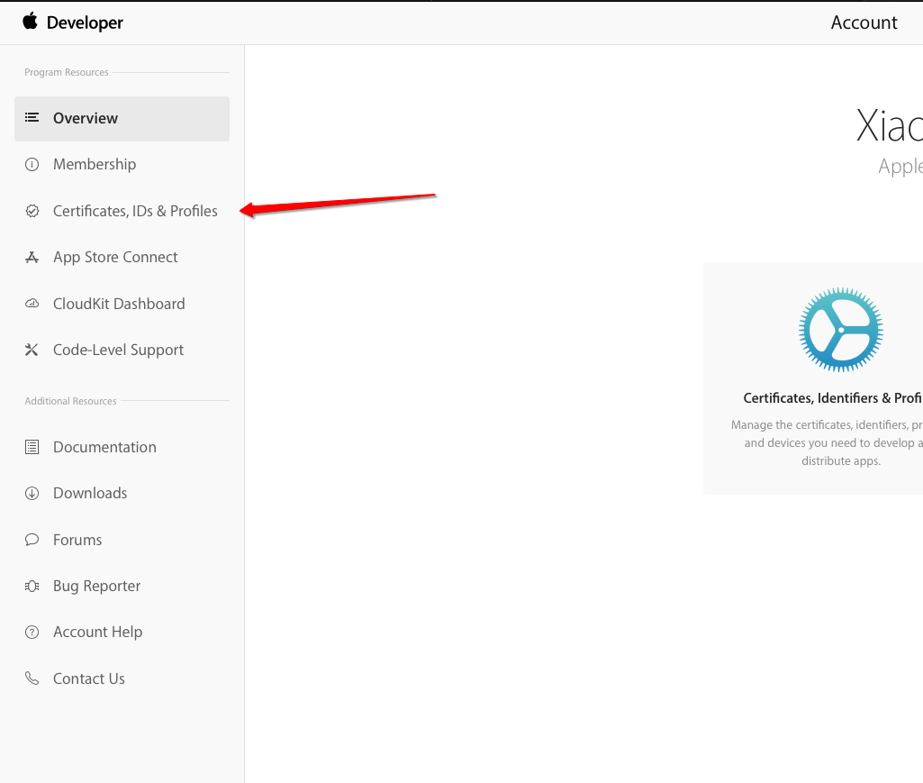Click the Program Resources section label
The width and height of the screenshot is (923, 783).
(67, 72)
